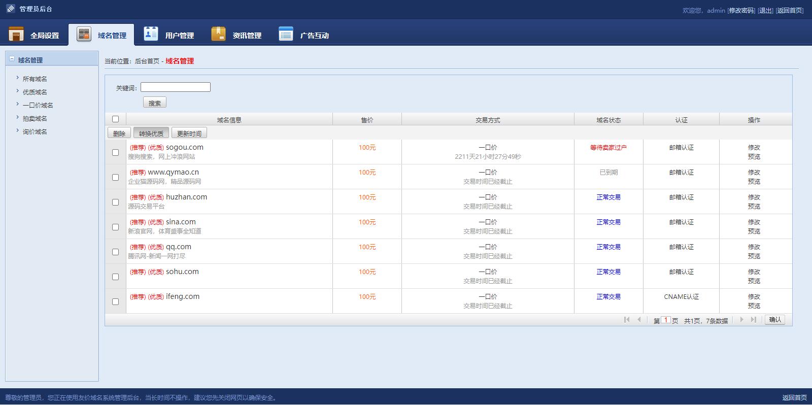
Task: Jump to the last page arrow
Action: [x=754, y=320]
